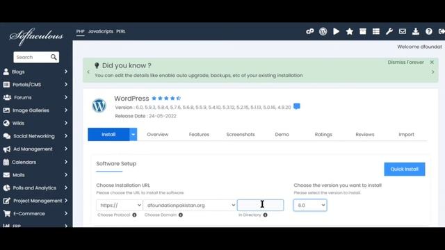This screenshot has width=445, height=250.
Task: Click the WordPress manager icon in toolbar
Action: tap(323, 31)
